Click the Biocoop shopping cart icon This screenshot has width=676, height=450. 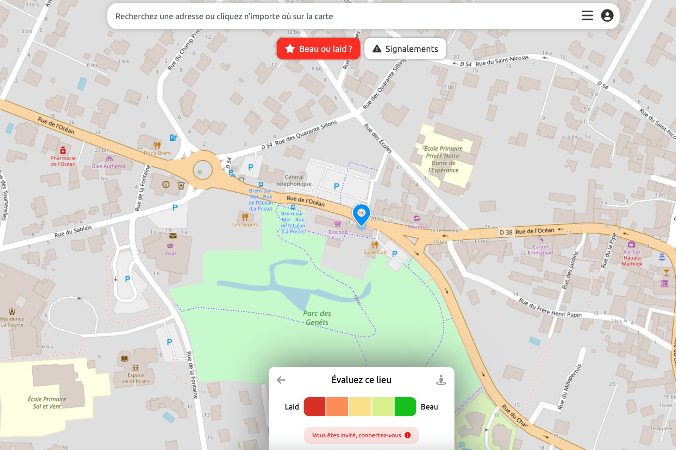338,224
